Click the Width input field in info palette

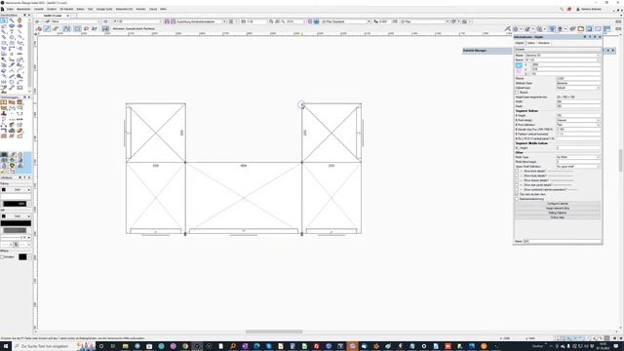tap(578, 101)
